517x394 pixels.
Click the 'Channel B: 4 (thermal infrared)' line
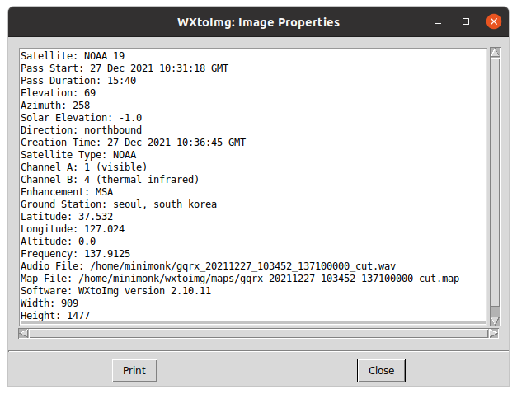click(110, 180)
